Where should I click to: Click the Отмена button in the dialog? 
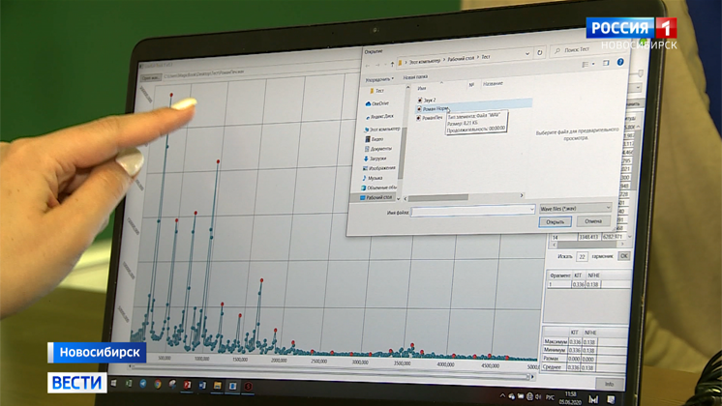[593, 221]
